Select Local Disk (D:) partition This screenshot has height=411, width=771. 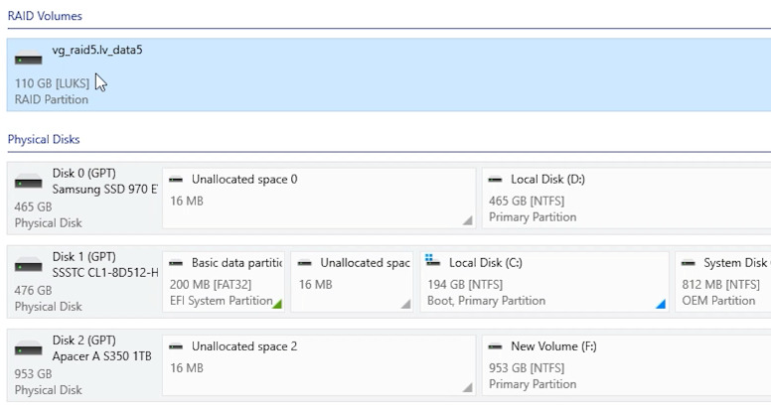coord(626,198)
